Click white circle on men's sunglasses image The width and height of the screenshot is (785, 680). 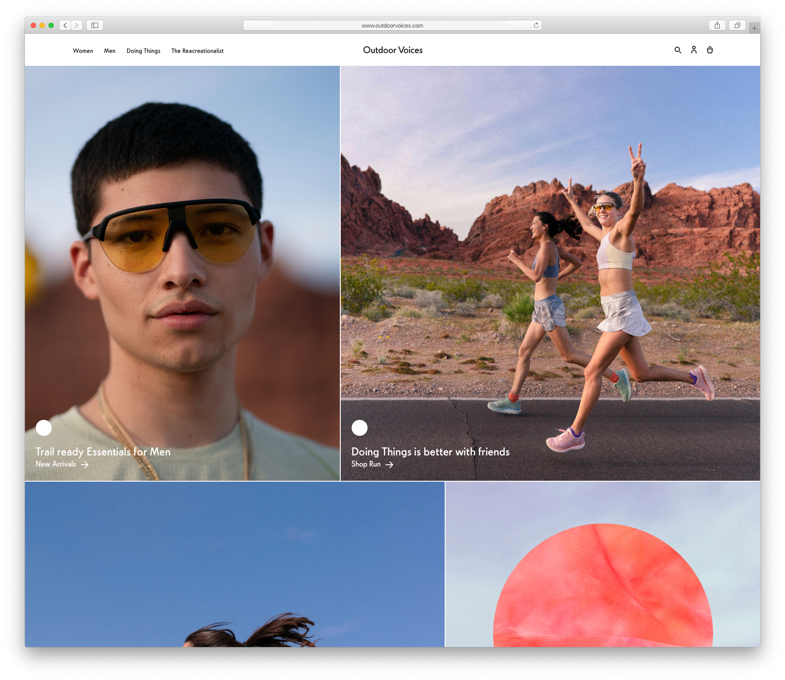44,428
